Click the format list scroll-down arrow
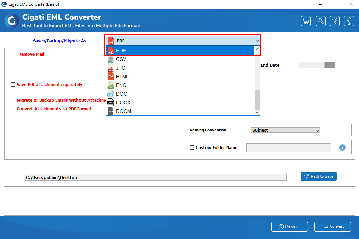Image resolution: width=359 pixels, height=239 pixels. pos(257,112)
